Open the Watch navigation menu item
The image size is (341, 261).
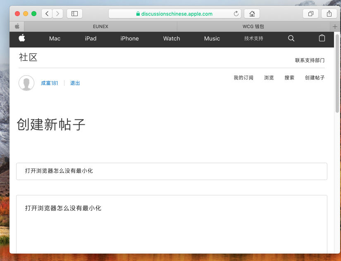point(172,38)
